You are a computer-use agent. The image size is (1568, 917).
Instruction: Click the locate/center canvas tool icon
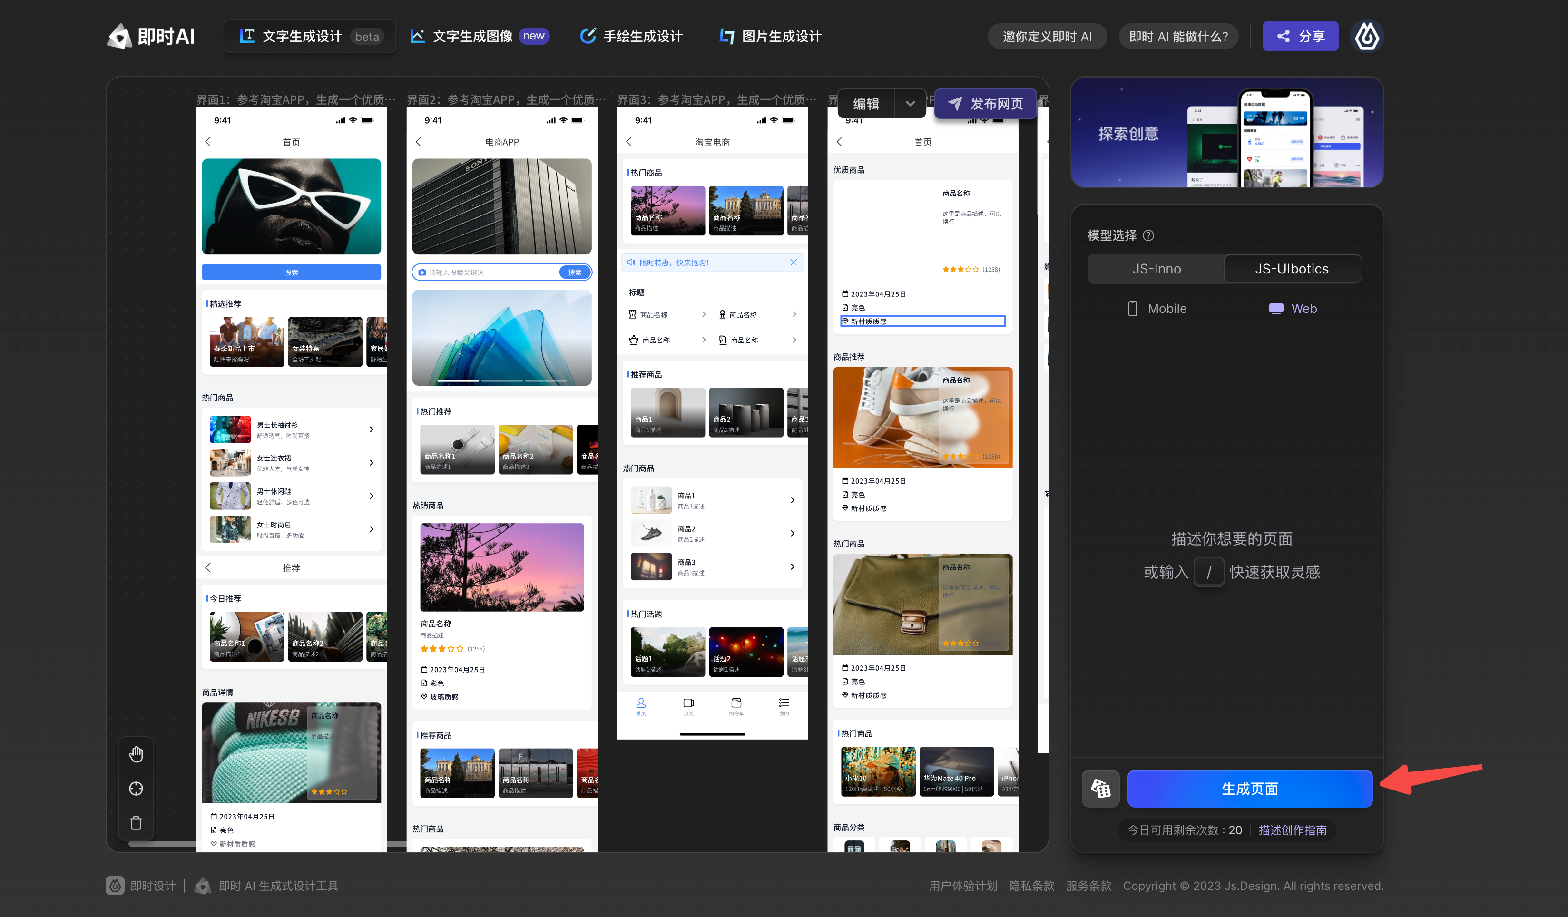click(x=136, y=788)
